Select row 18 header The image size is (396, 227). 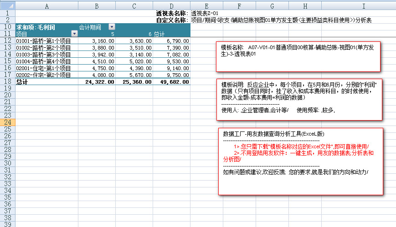[7, 82]
